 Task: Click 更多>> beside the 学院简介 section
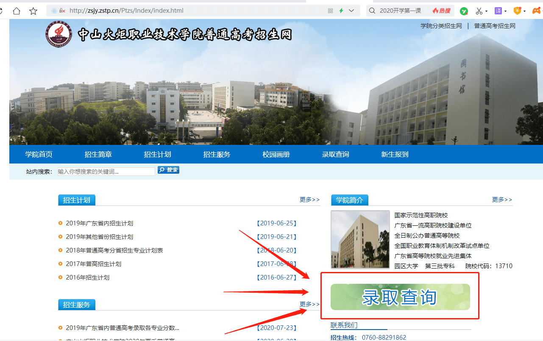coord(502,200)
